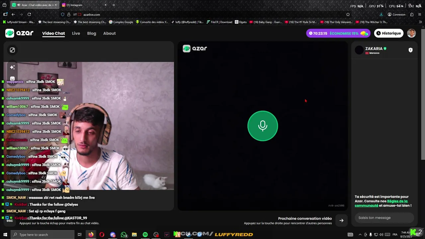Open the luffyredd Stream bookmark
Screen dimensions: 425x239
pyautogui.click(x=19, y=22)
